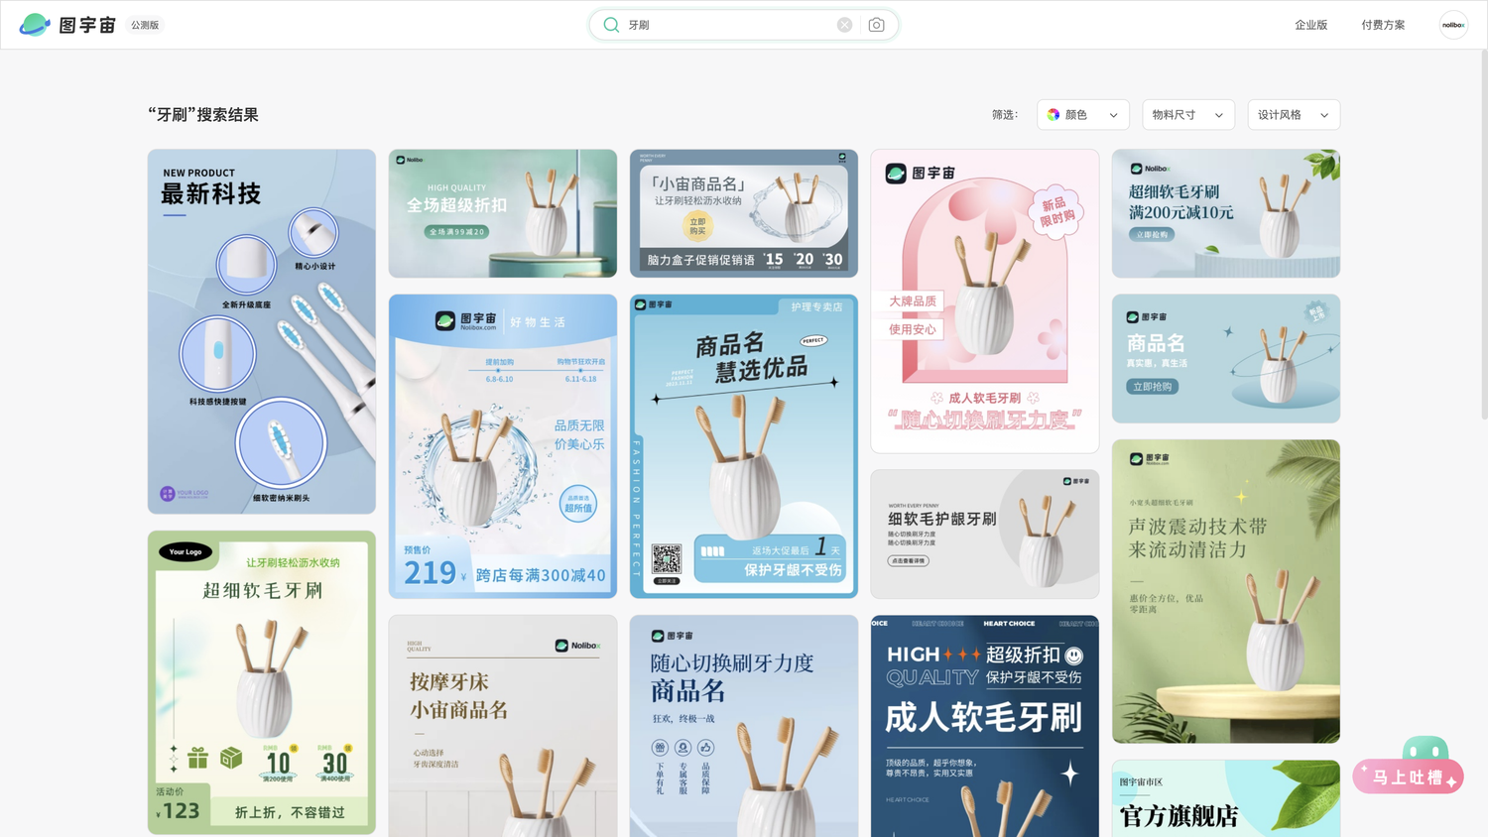Image resolution: width=1488 pixels, height=837 pixels.
Task: Open the 全场超级折扣 template
Action: point(503,213)
